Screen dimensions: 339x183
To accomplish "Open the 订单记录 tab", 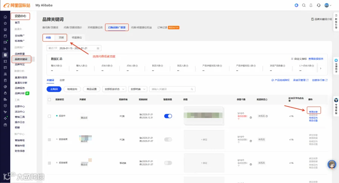I will [162, 27].
